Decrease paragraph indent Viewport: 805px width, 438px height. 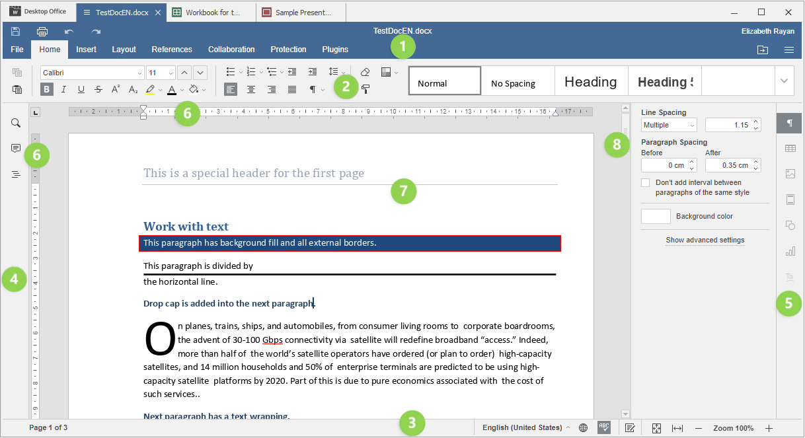point(292,72)
